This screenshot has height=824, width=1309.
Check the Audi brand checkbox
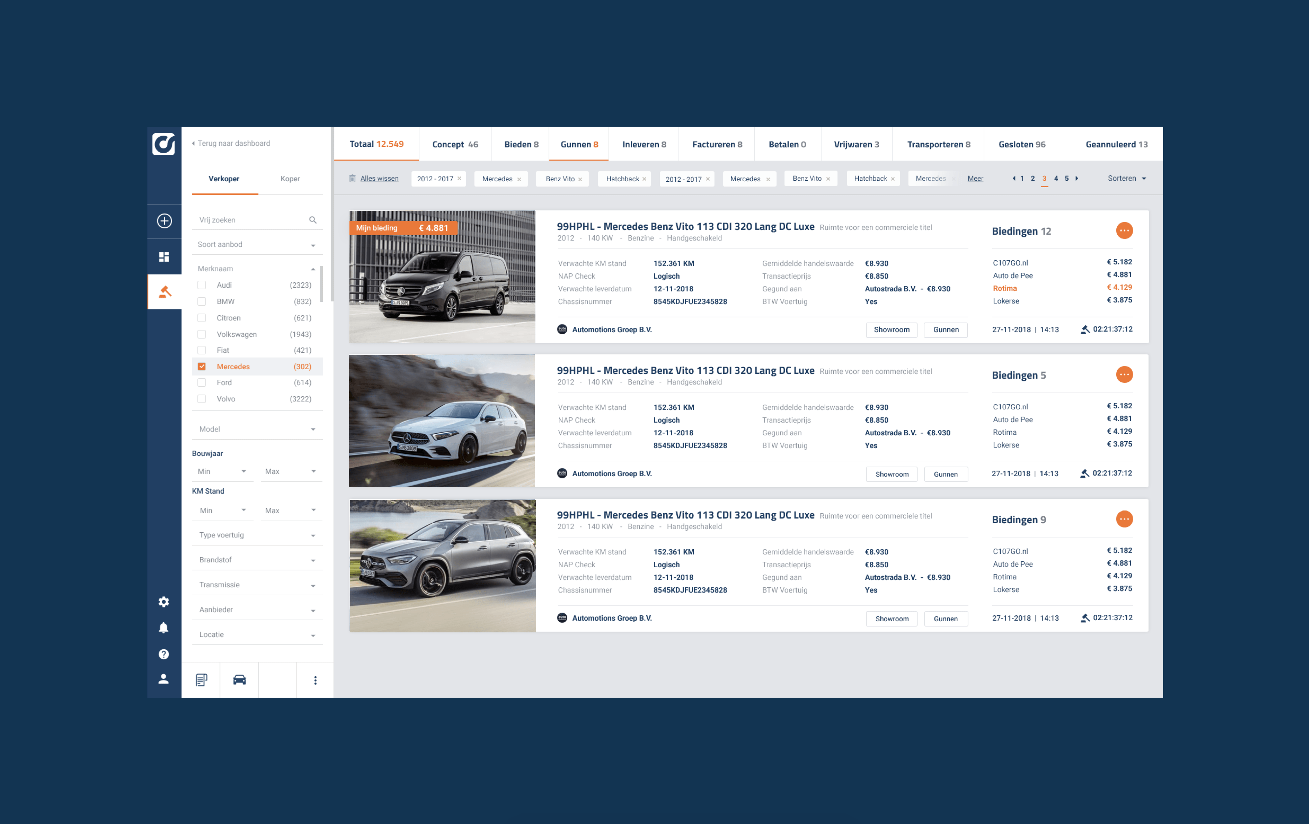coord(202,285)
